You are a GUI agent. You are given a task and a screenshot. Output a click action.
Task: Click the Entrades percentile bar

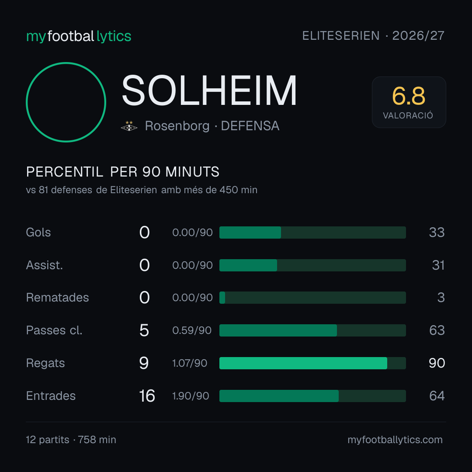[312, 396]
